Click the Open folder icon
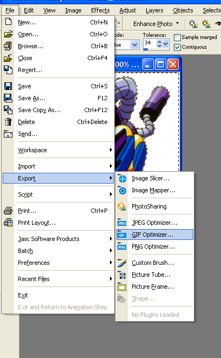 coord(8,34)
